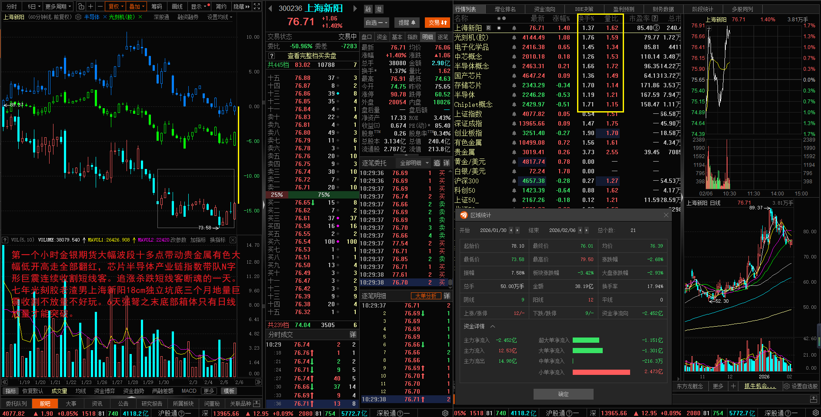Viewport: 821px width, 417px height.
Task: Open the 自选一 watchlist dropdown
Action: pos(377,22)
